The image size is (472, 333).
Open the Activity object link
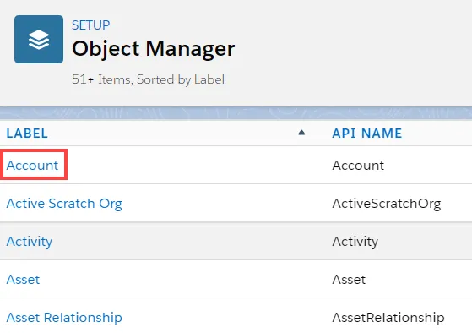tap(30, 242)
